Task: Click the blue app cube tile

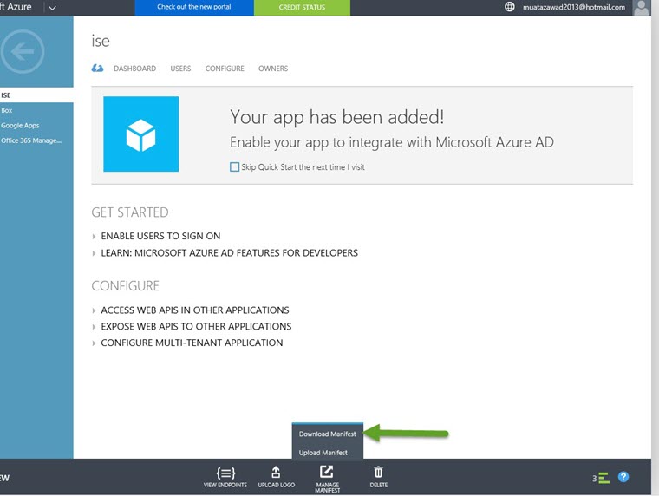Action: pyautogui.click(x=140, y=134)
